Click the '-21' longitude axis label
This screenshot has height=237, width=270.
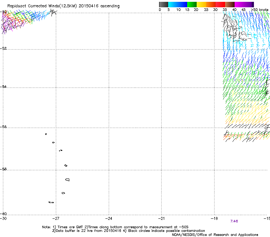tap(161, 218)
